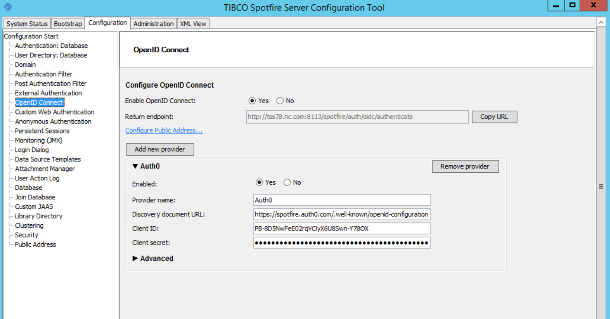This screenshot has height=319, width=610.
Task: Select Public Address tree node
Action: [x=35, y=245]
